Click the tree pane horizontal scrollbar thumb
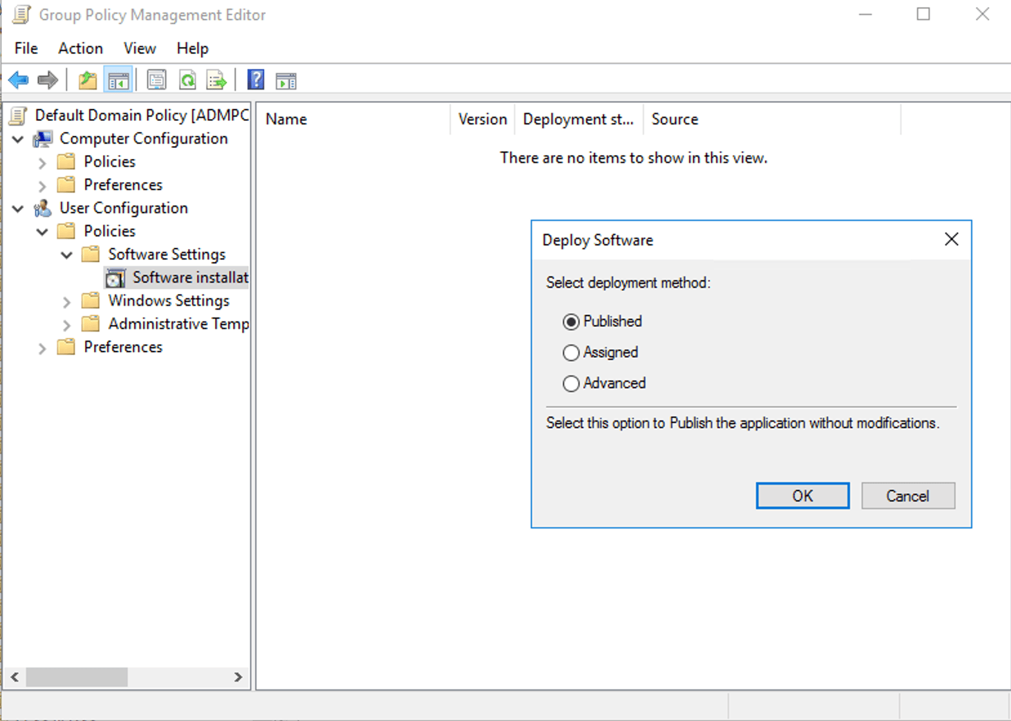The image size is (1011, 721). tap(77, 677)
